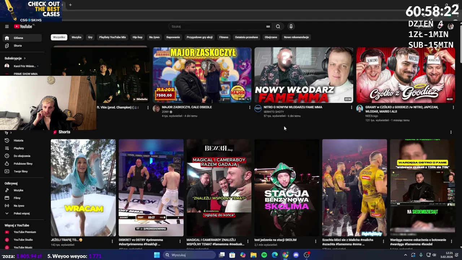Open new browser tab plus button
462x260 pixels.
[x=70, y=5]
